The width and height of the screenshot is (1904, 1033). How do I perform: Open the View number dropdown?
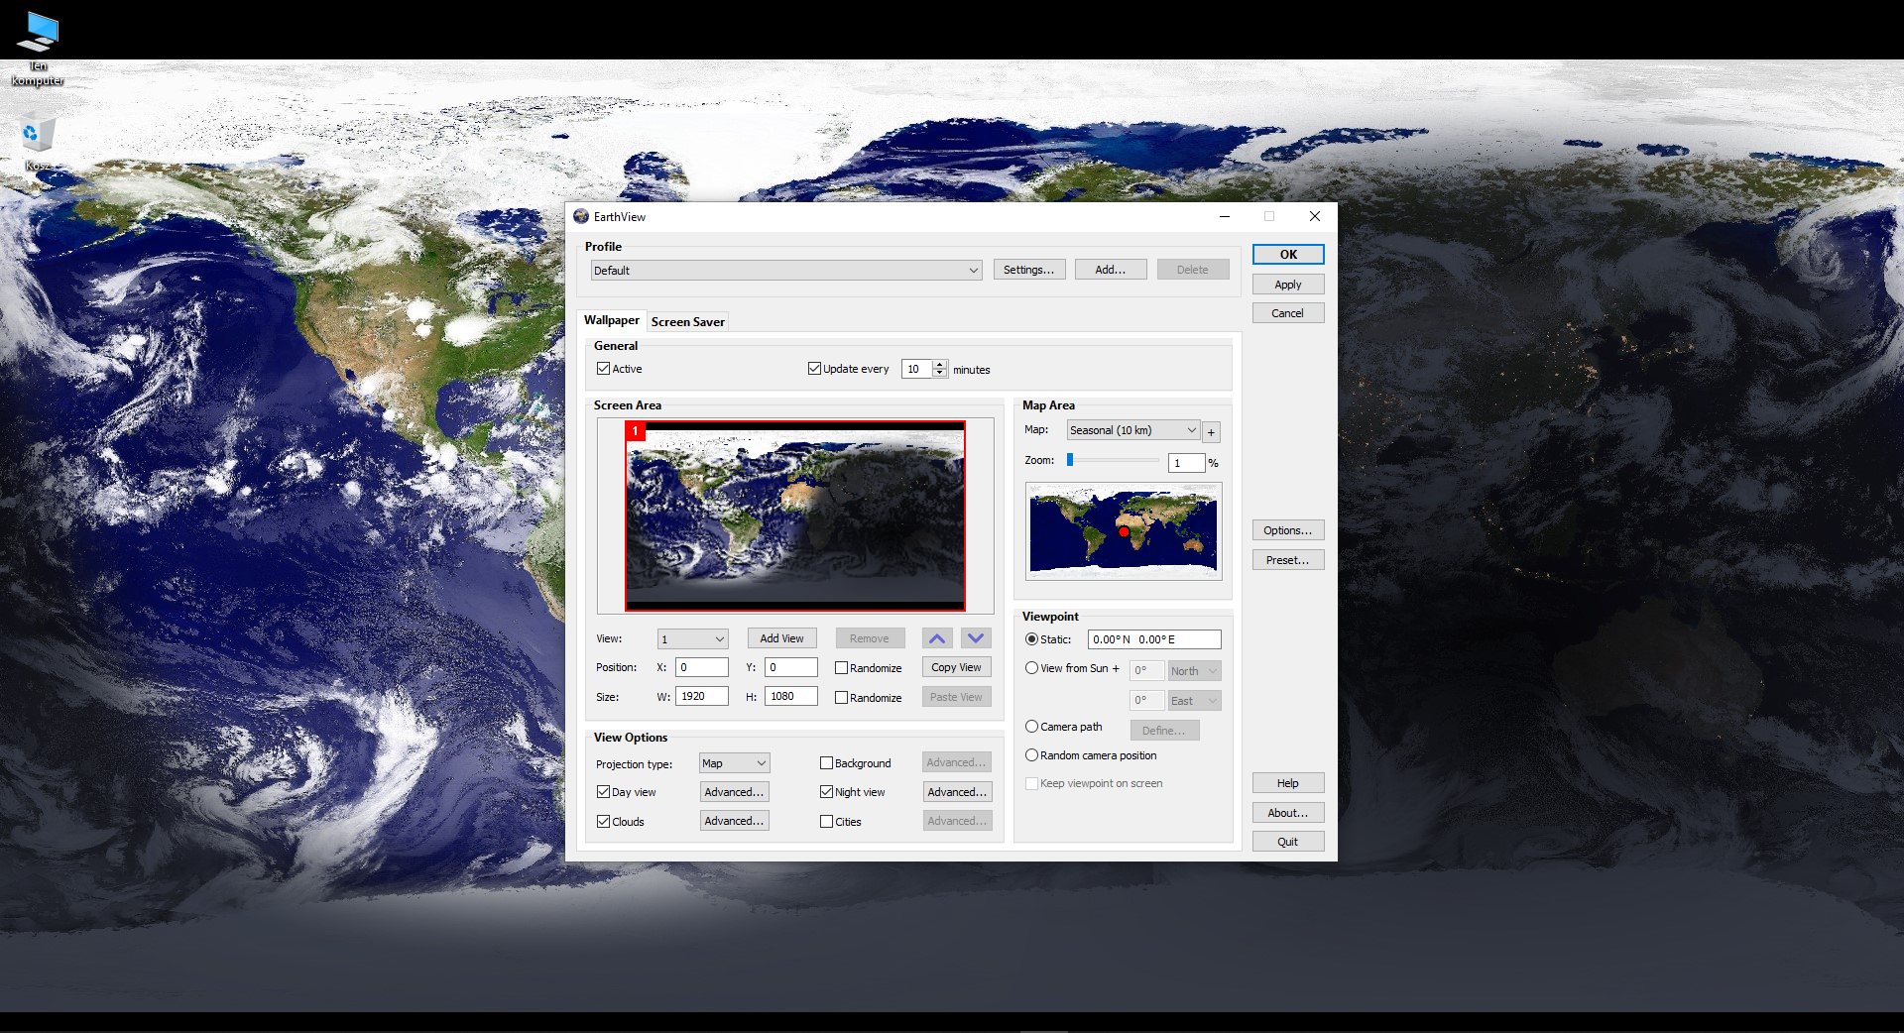point(692,639)
